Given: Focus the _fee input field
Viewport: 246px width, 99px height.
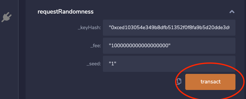Looking at the screenshot, I should click(x=169, y=46).
